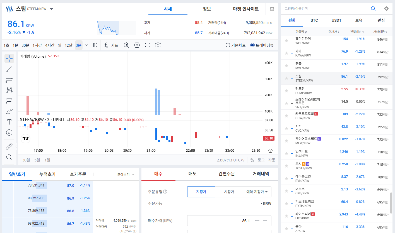Screen dimensions: 395x233
Task: Switch names via 한글명 header toggle
Action: tap(301, 32)
